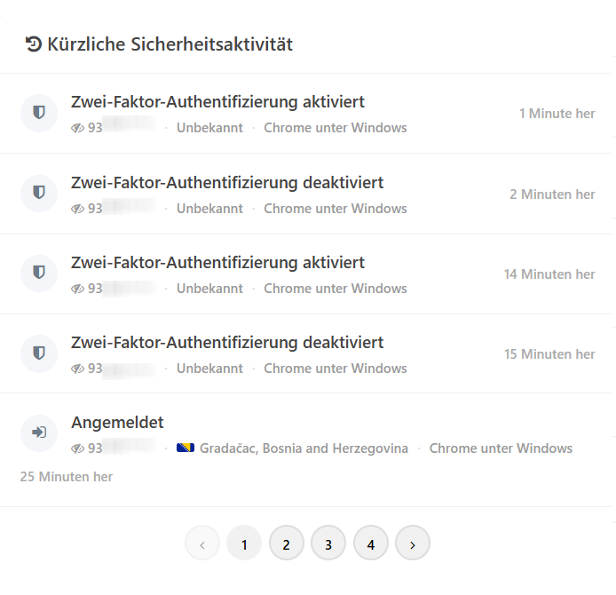Viewport: 616px width, 595px height.
Task: Click Gradačac, Bosnia and Herzegovina location text
Action: click(x=304, y=448)
